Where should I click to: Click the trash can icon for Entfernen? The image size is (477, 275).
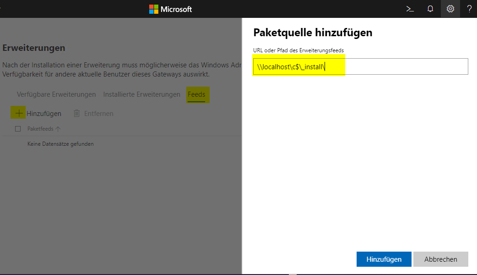[77, 113]
